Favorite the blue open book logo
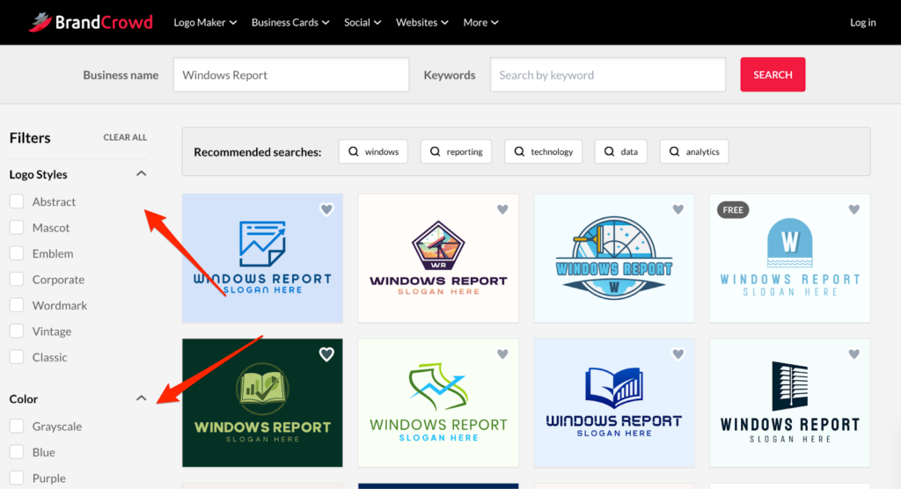 678,354
